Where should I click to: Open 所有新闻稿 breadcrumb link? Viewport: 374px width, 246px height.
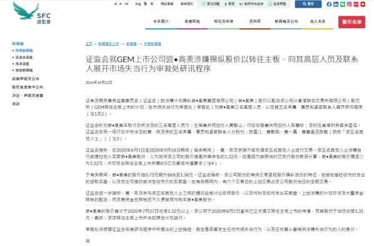153,44
